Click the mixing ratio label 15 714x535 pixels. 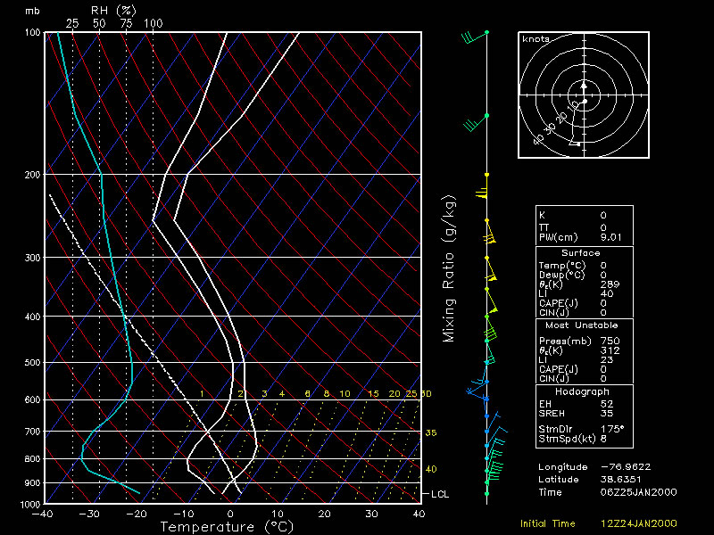click(x=373, y=394)
